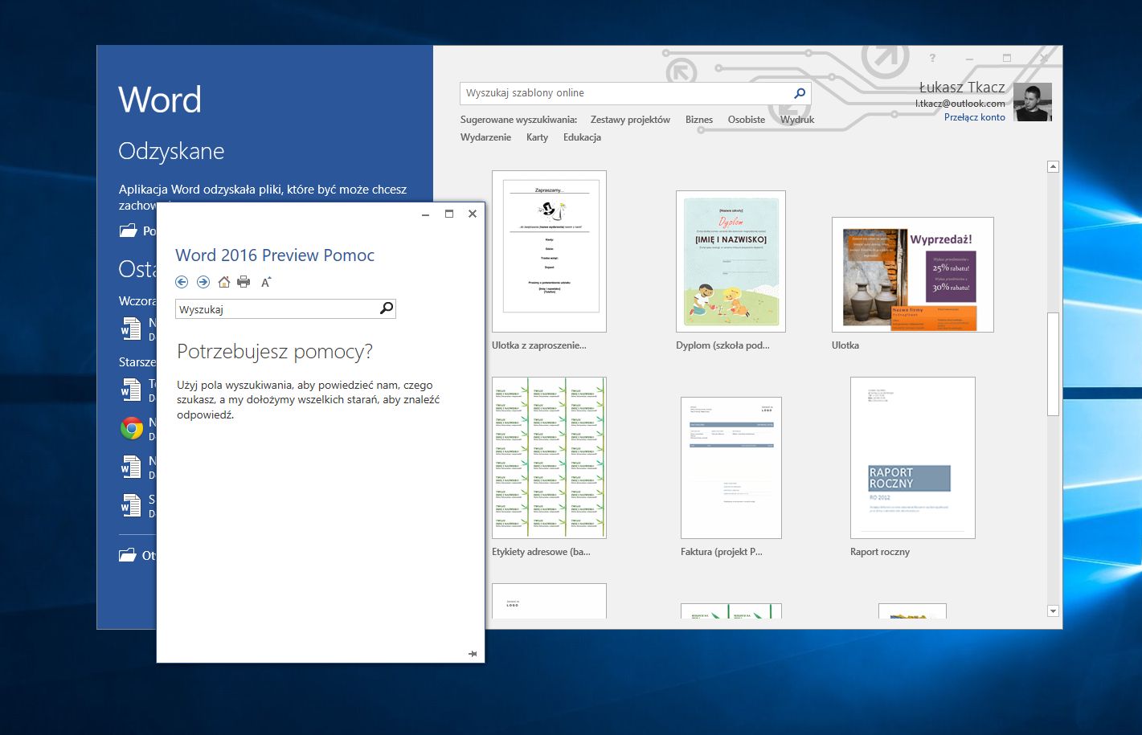Viewport: 1142px width, 735px height.
Task: Open Raport roczny template
Action: [913, 458]
